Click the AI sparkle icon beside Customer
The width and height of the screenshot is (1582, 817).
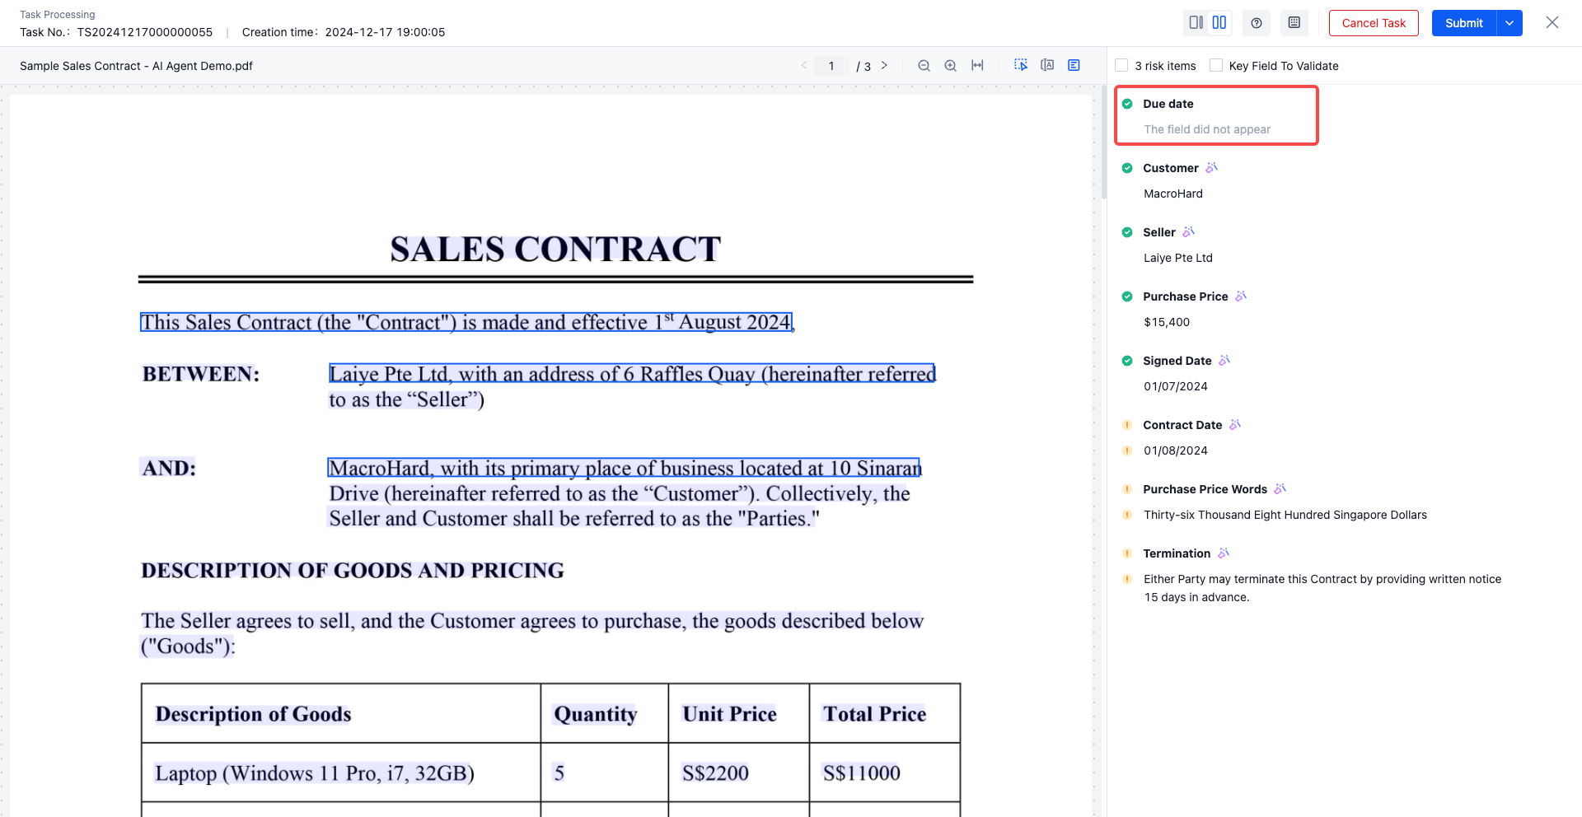1211,167
